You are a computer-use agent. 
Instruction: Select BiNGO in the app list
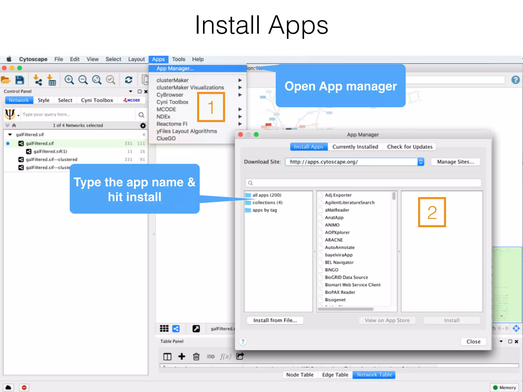[x=331, y=270]
